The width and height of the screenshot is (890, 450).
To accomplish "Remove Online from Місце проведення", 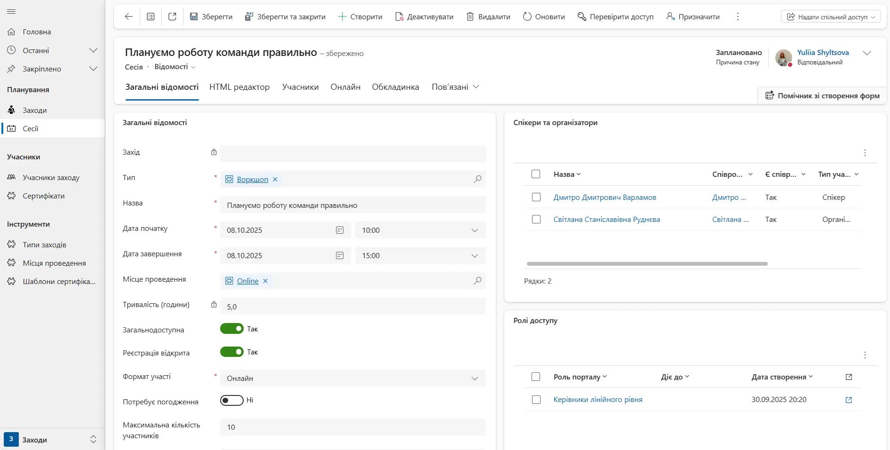I will coord(265,281).
